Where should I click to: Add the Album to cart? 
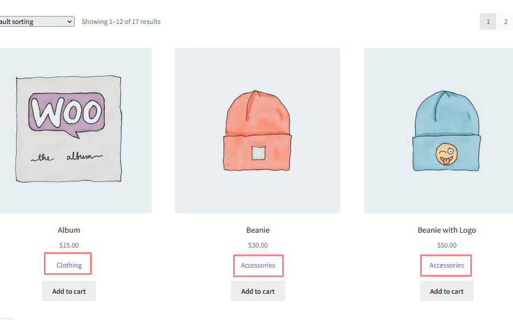pos(69,291)
